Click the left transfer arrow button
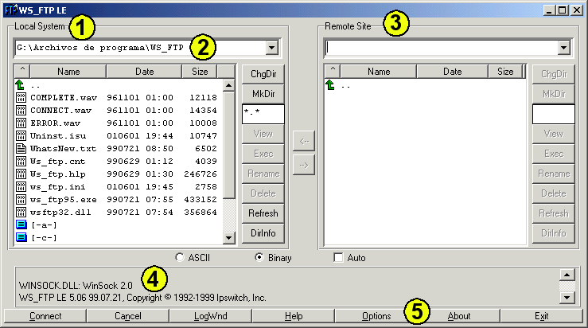 pos(304,142)
